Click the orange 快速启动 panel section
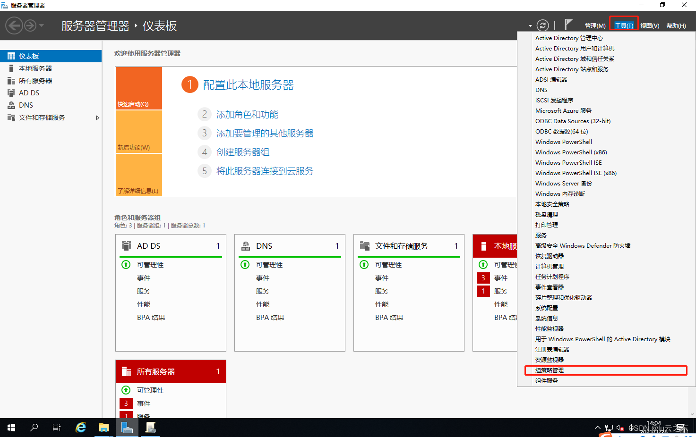This screenshot has height=437, width=696. [x=138, y=88]
